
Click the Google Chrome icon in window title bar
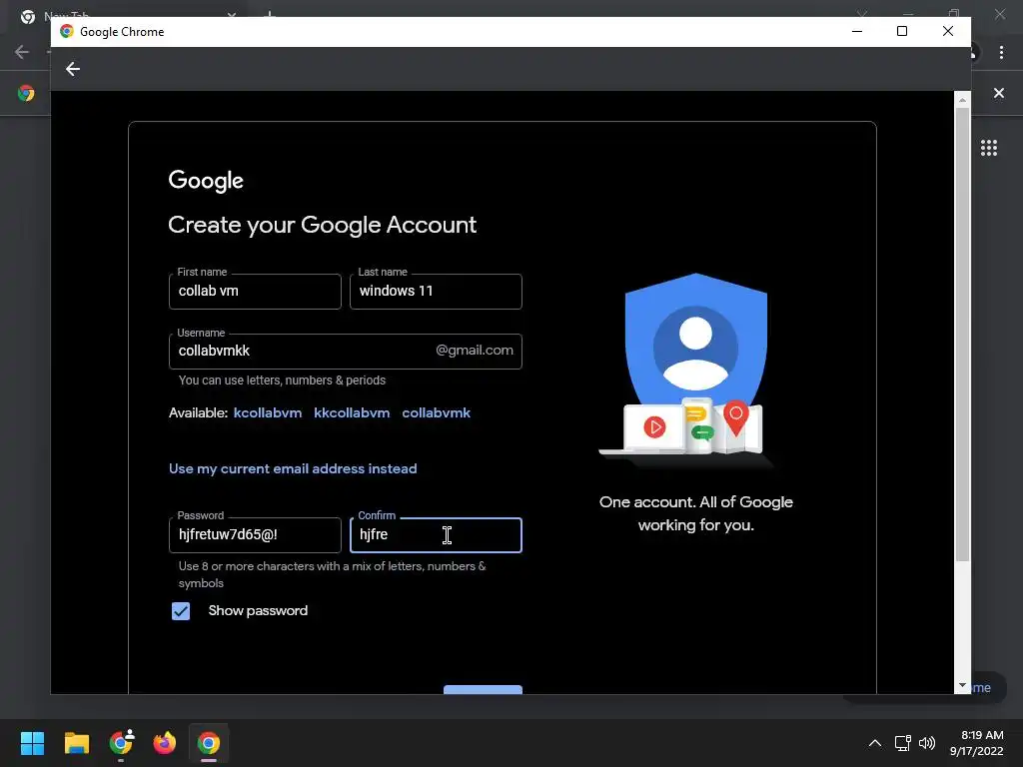pyautogui.click(x=67, y=31)
